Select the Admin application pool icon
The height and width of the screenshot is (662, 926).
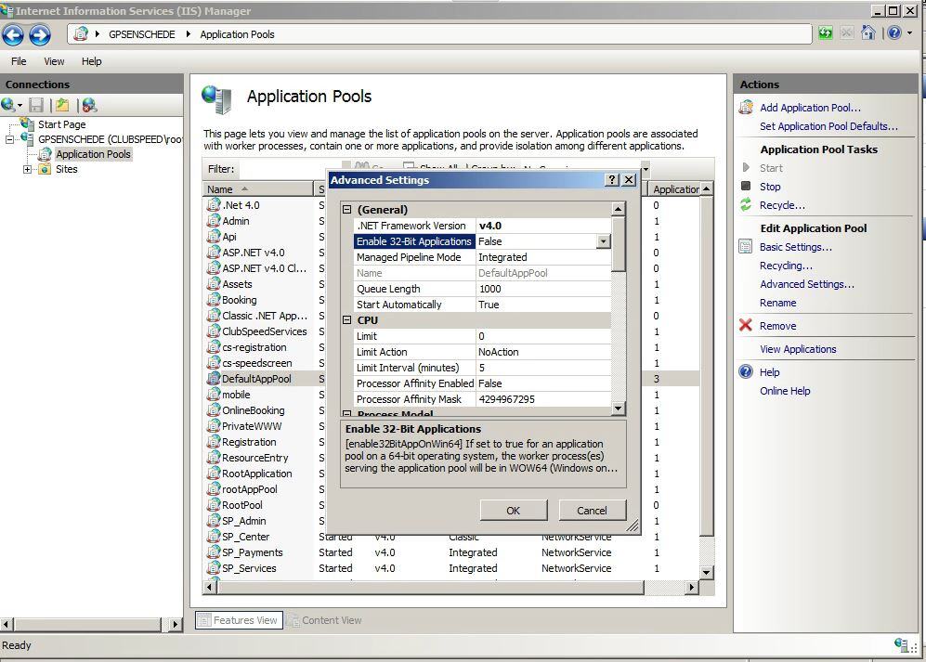pyautogui.click(x=214, y=221)
